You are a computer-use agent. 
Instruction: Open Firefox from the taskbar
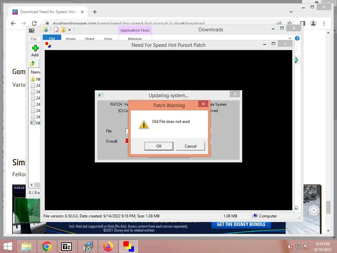point(108,246)
